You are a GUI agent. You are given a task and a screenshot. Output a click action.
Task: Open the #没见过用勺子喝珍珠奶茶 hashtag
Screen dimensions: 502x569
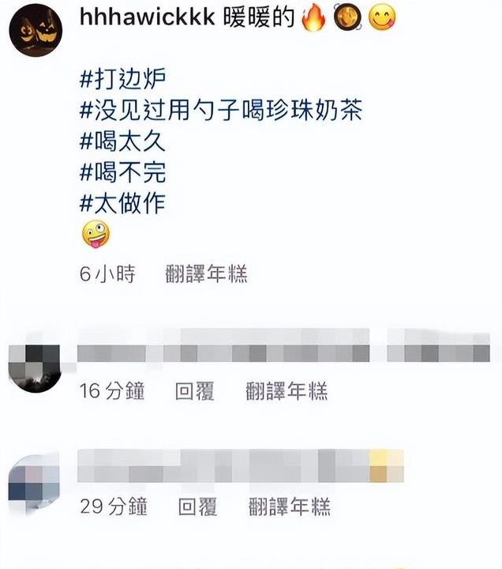[221, 110]
